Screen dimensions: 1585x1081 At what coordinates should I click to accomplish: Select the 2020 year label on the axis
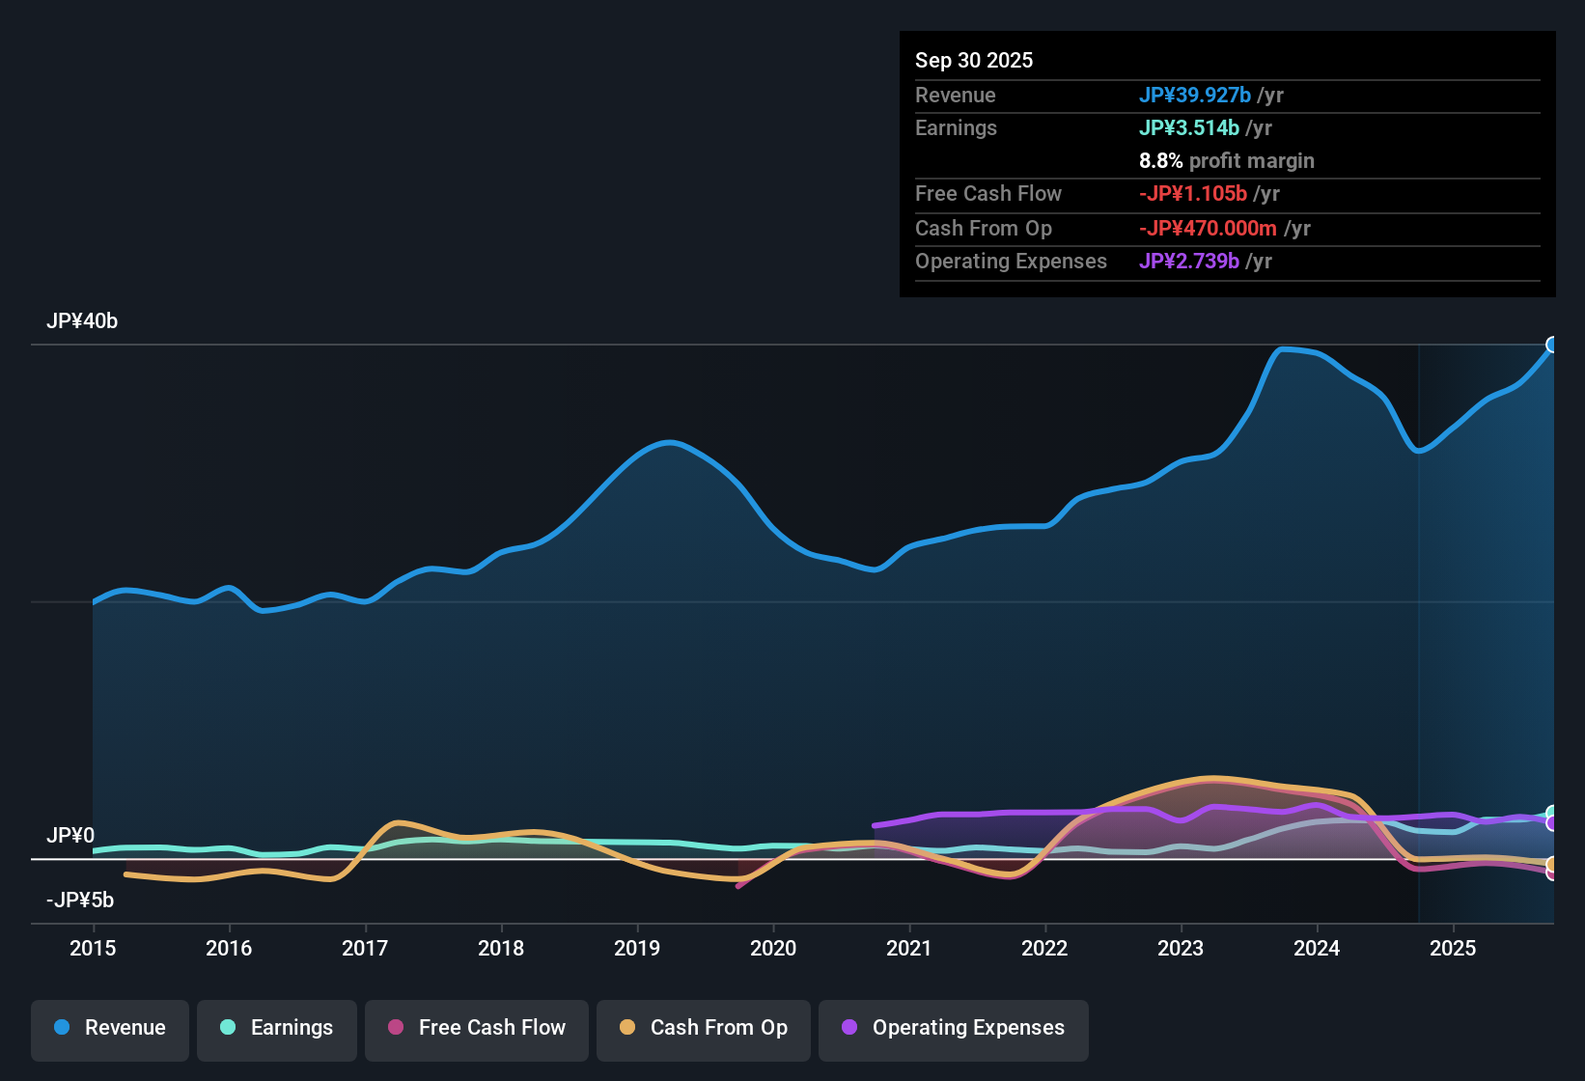[x=773, y=949]
